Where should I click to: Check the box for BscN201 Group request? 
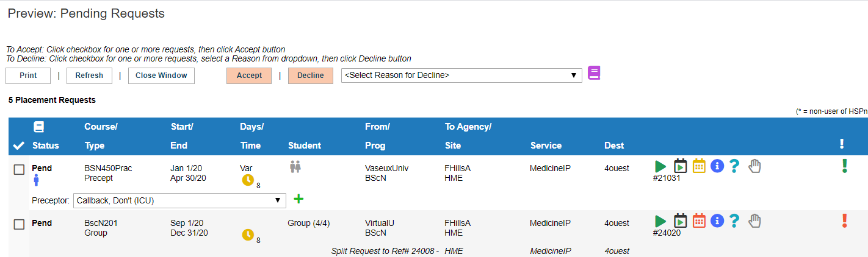[x=19, y=225]
